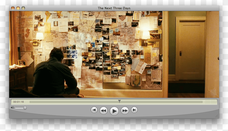Close the QuickTime window with red button
The image size is (228, 131).
point(13,8)
